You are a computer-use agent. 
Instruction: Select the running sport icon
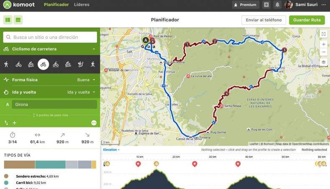click(x=93, y=64)
